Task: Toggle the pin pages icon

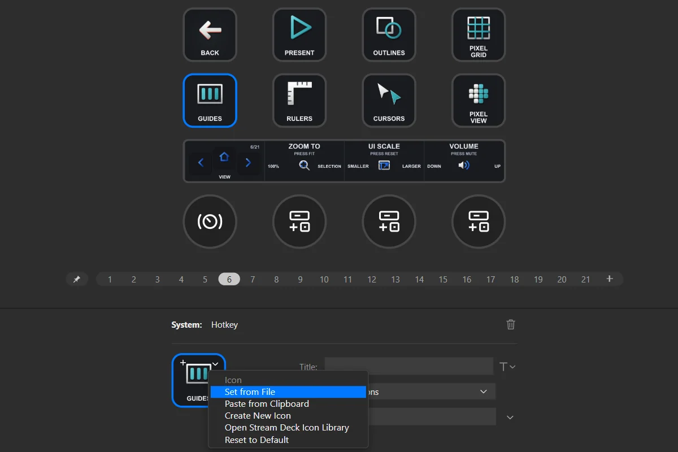Action: [x=77, y=279]
